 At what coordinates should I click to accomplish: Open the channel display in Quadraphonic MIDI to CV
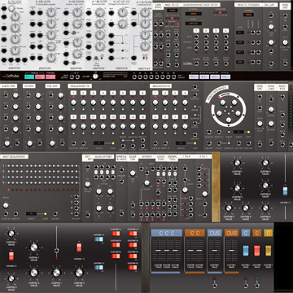(194, 14)
